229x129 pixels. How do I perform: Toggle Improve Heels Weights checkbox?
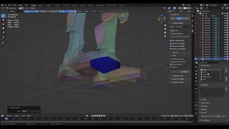[x=170, y=49]
